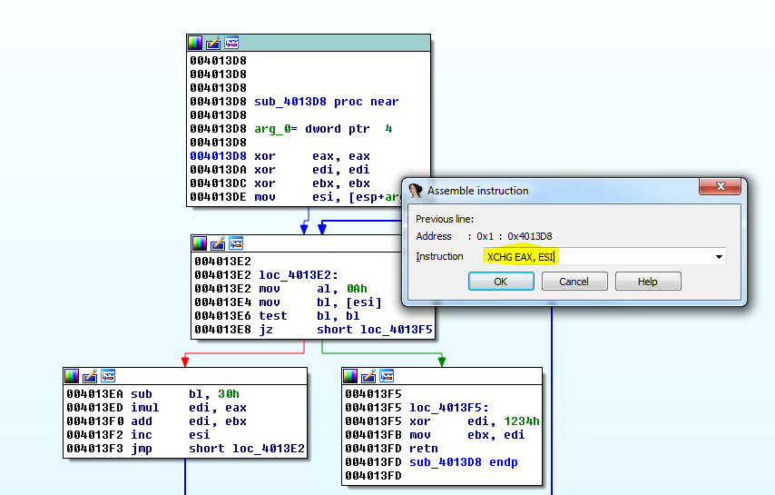Click pencil icon in loc_4013E2 block header
This screenshot has width=775, height=495.
(218, 243)
